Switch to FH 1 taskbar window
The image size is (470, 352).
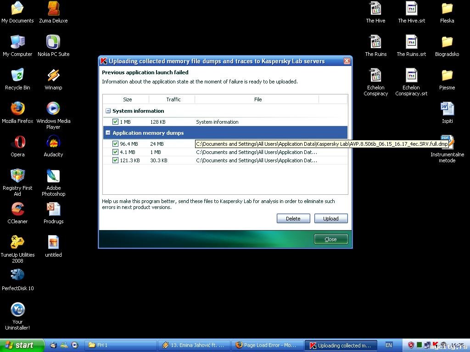[120, 345]
